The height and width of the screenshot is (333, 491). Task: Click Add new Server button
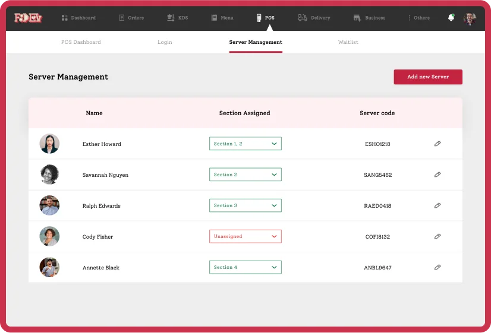click(x=427, y=77)
